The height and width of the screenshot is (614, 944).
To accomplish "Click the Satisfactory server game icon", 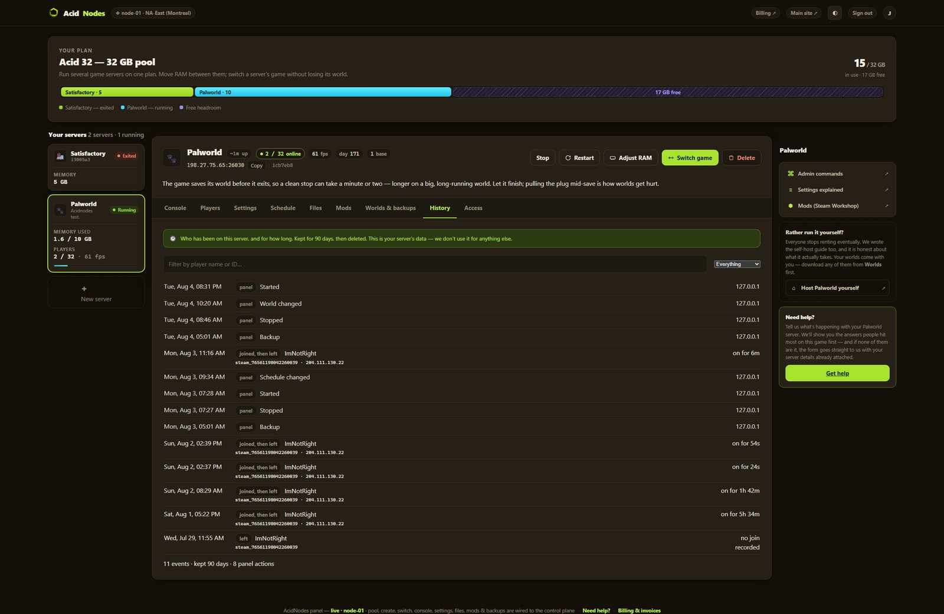I will [x=60, y=156].
